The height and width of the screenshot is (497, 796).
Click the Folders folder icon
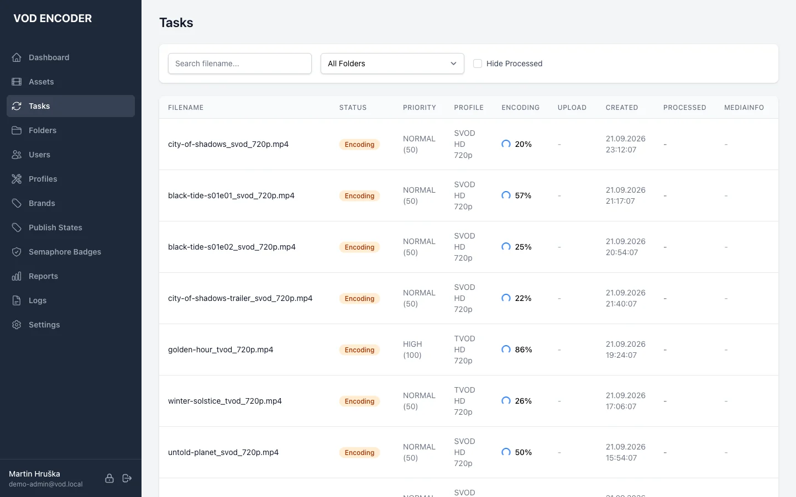pyautogui.click(x=17, y=130)
